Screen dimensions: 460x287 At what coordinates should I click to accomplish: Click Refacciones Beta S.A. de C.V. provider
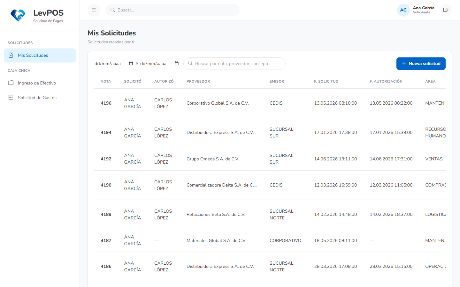(216, 214)
